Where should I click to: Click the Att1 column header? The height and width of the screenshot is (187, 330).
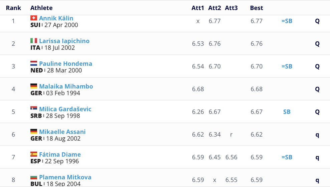coord(198,8)
